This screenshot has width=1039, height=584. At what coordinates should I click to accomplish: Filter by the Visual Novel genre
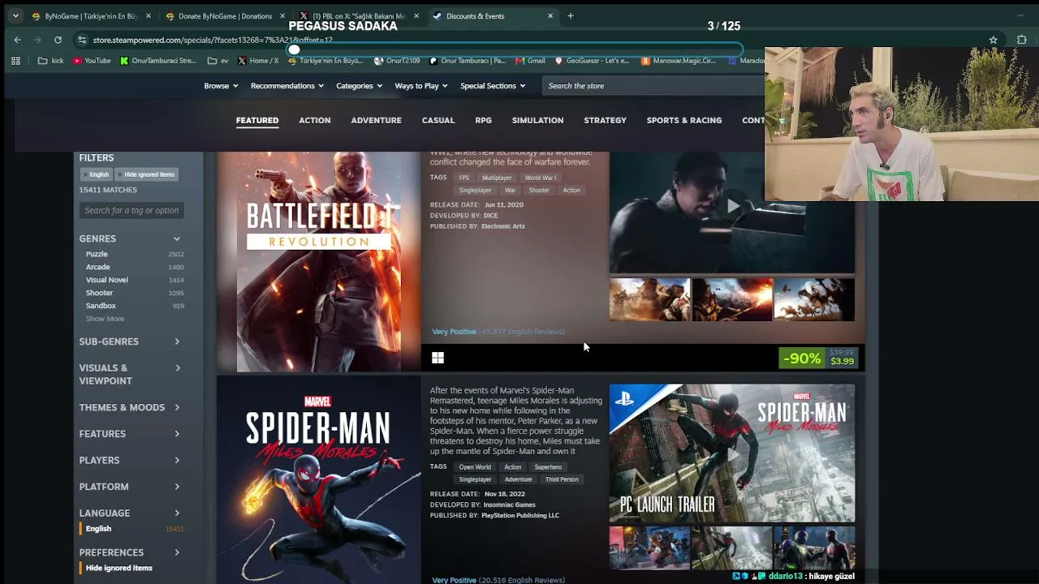click(106, 280)
